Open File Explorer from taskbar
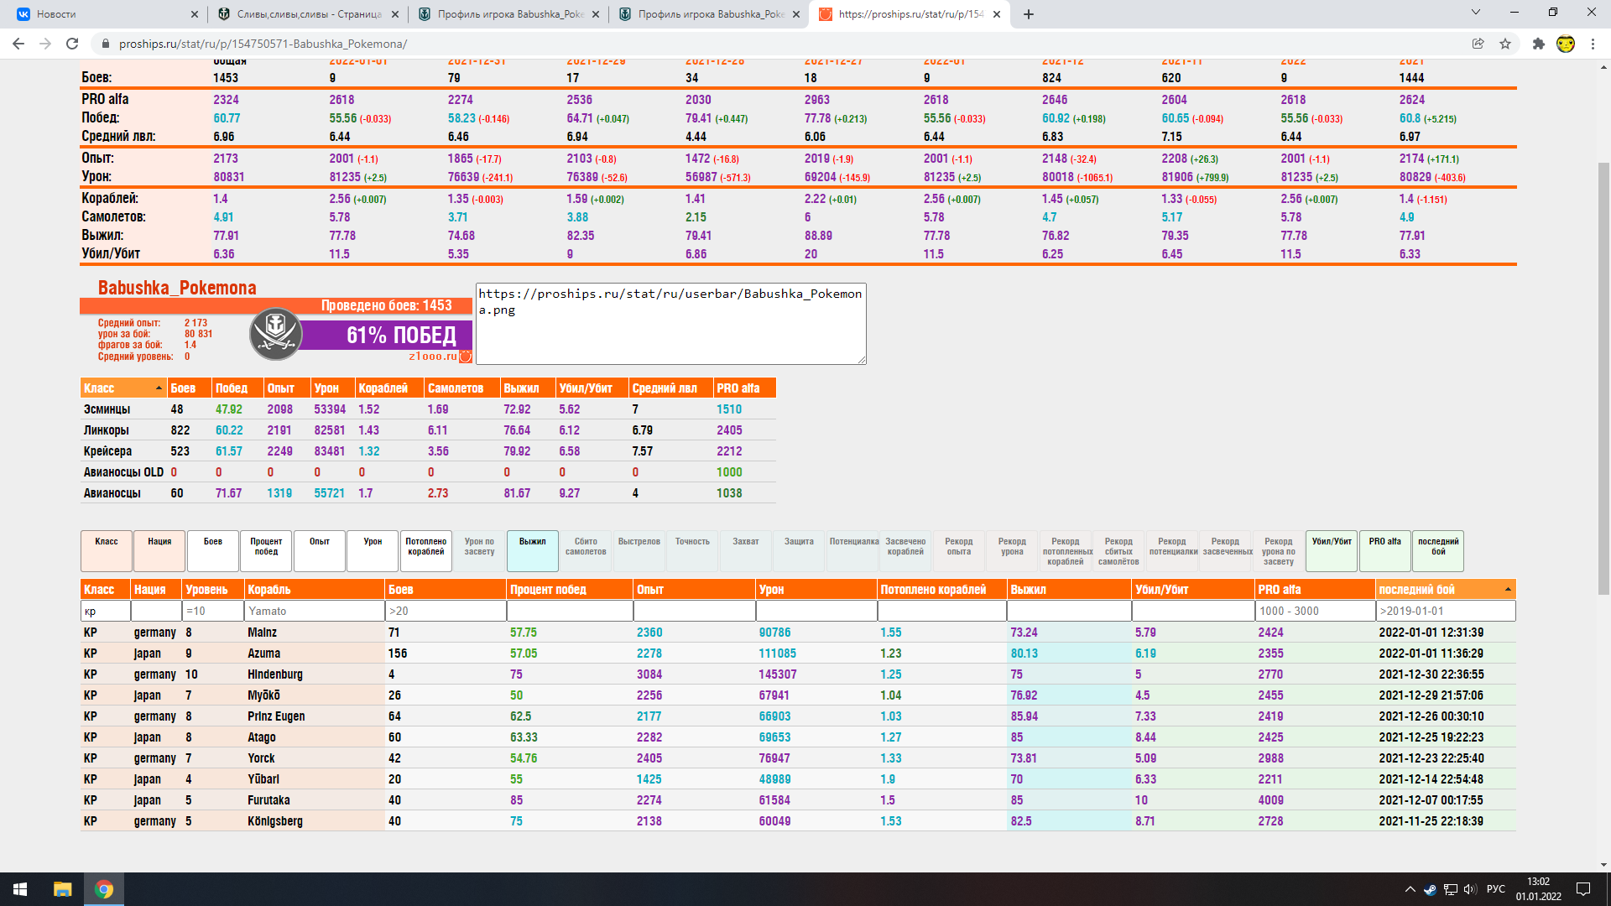The height and width of the screenshot is (906, 1611). [x=62, y=889]
